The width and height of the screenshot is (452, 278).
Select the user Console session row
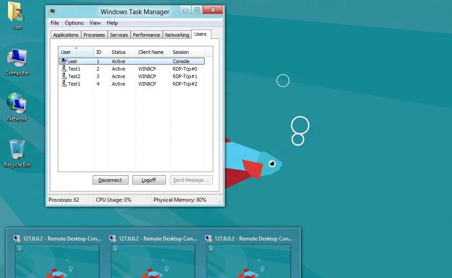132,61
